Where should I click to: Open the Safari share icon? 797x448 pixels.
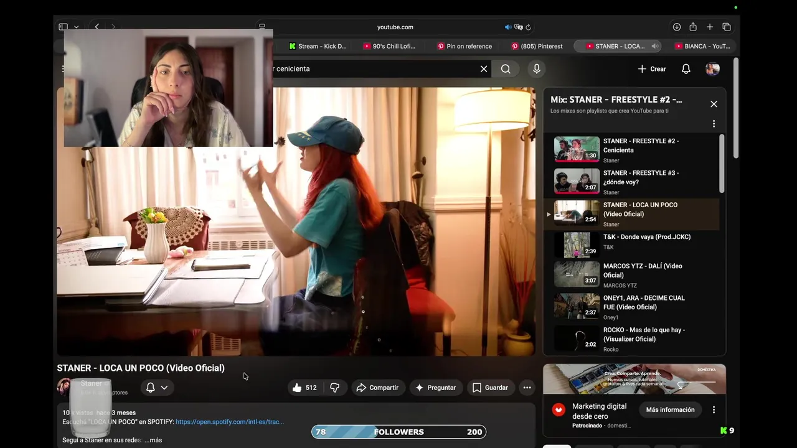click(693, 27)
